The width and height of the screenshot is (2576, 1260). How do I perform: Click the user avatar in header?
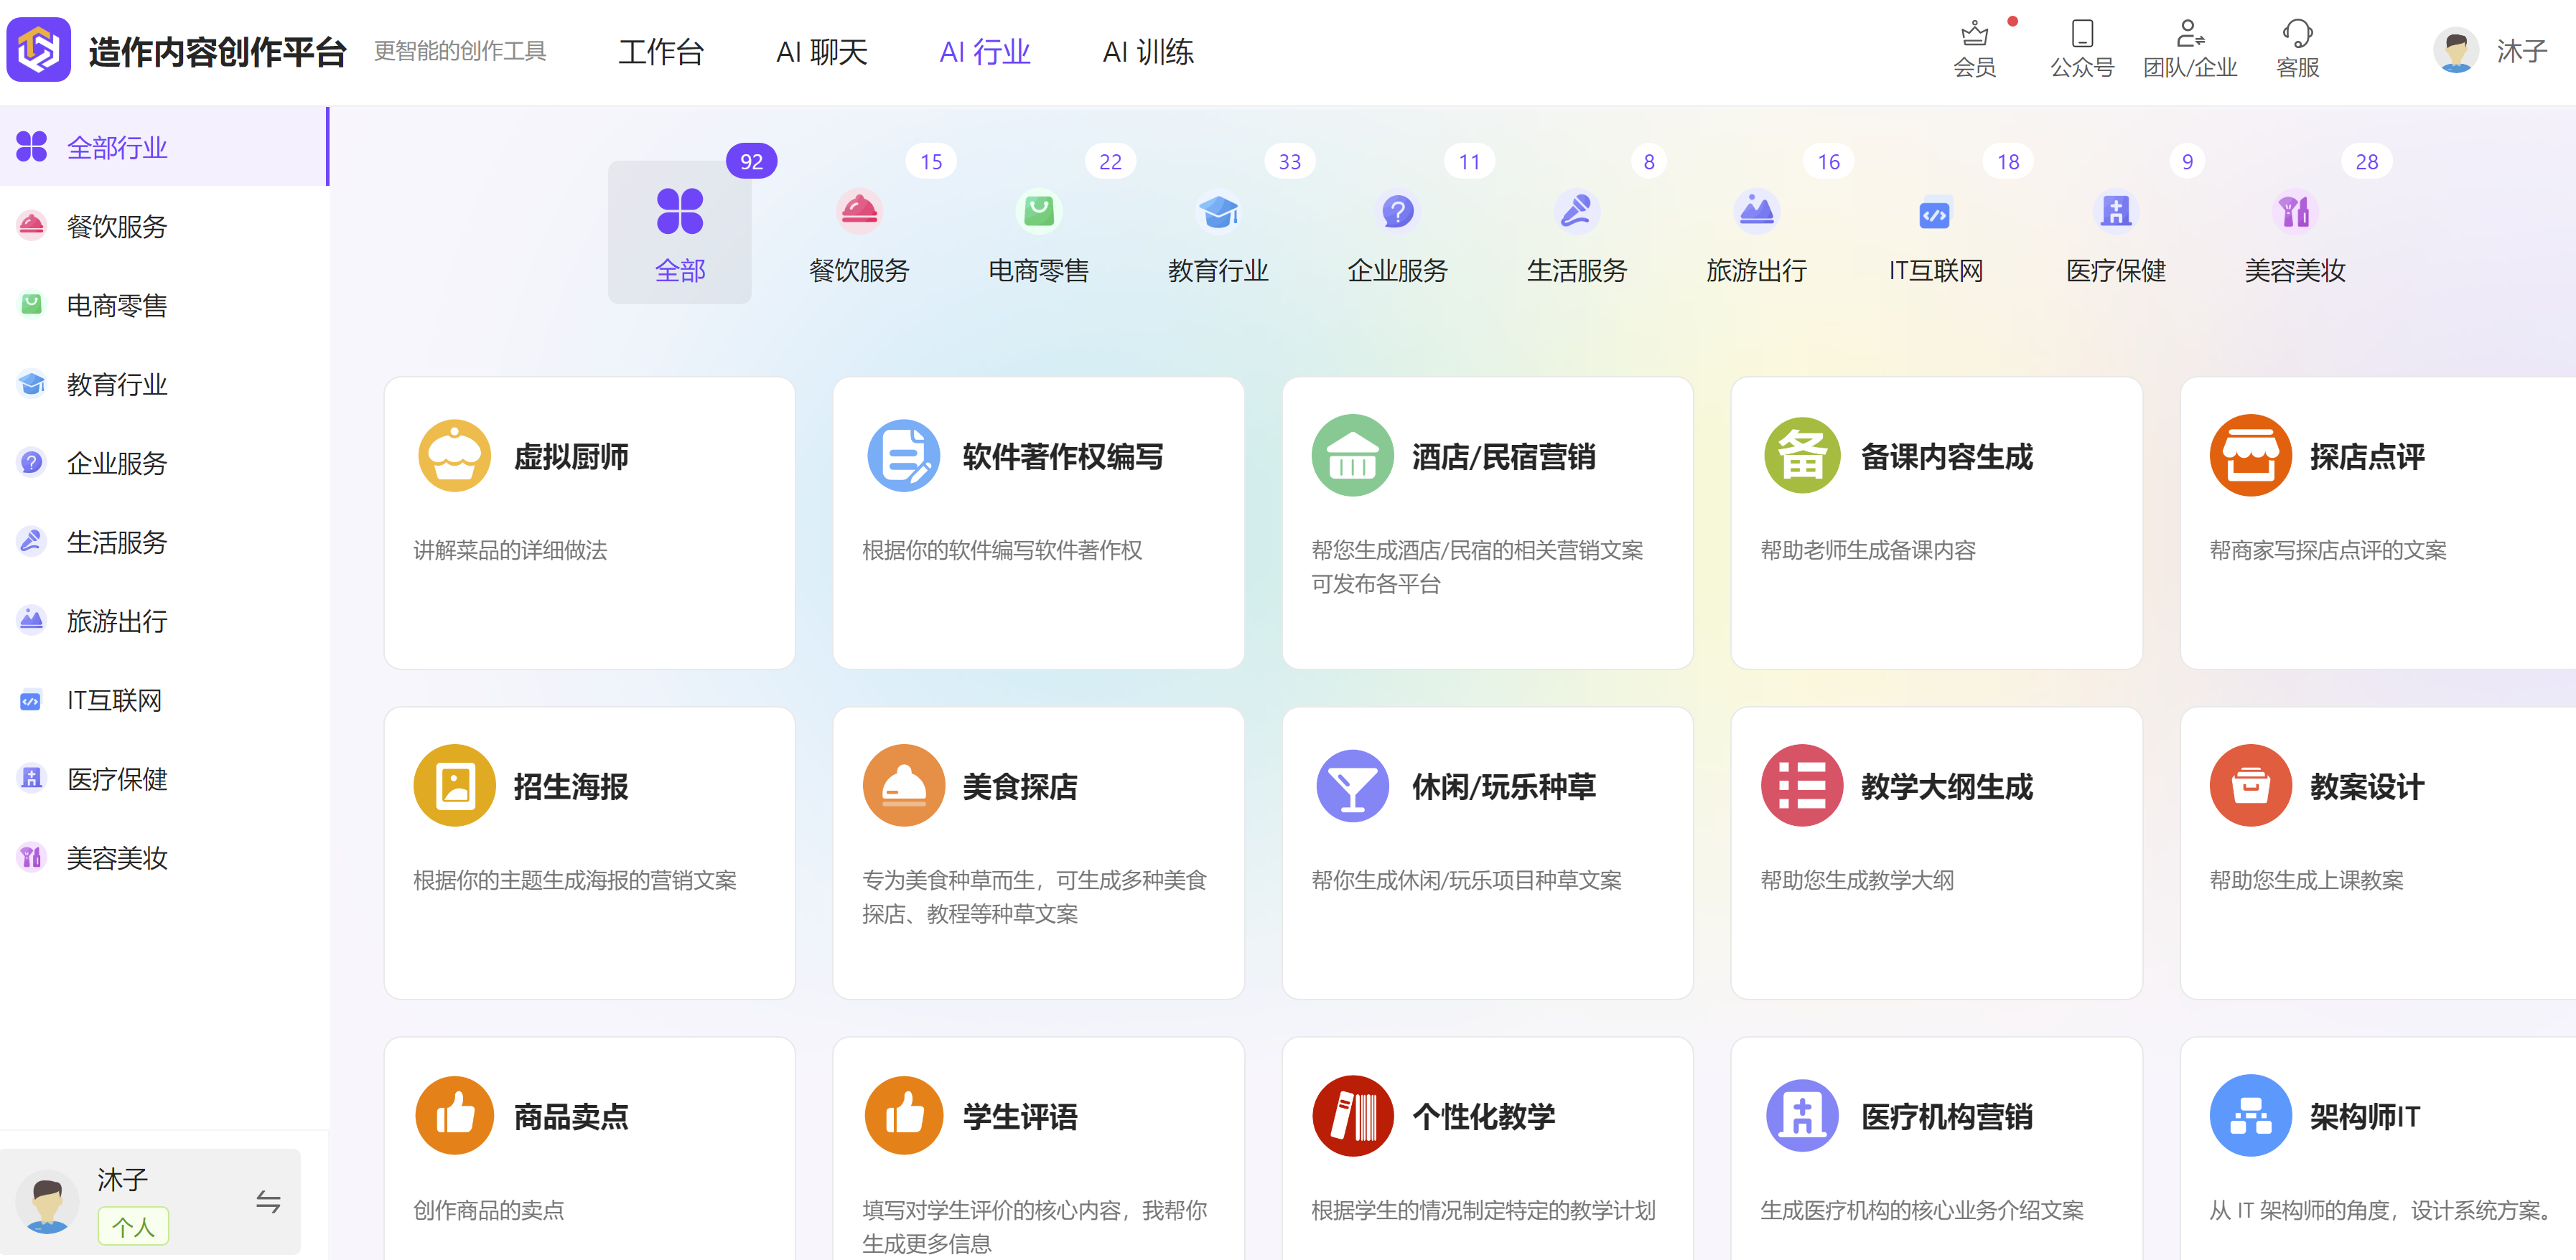(2455, 50)
